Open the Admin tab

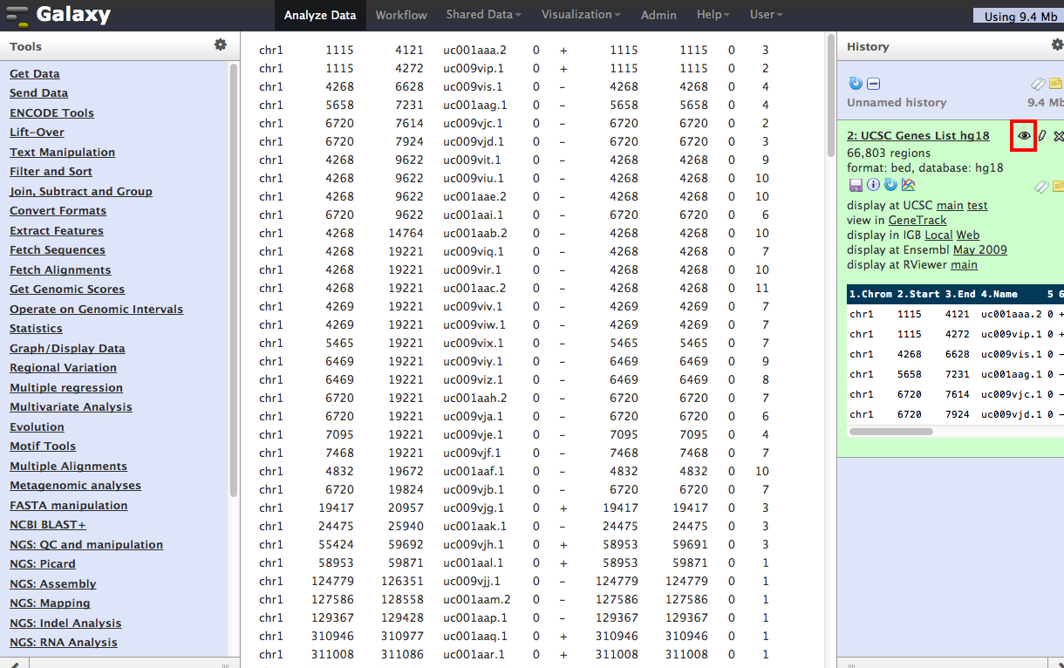[658, 15]
